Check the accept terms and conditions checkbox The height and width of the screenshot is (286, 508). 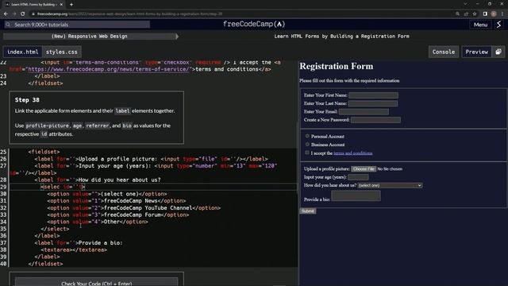pyautogui.click(x=307, y=153)
